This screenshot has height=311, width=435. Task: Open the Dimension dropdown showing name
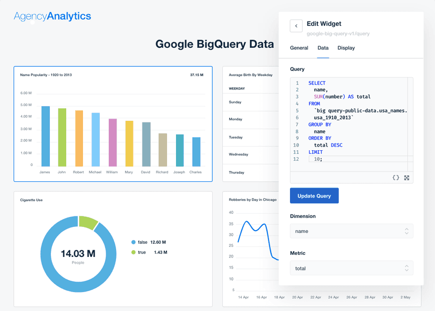point(351,231)
